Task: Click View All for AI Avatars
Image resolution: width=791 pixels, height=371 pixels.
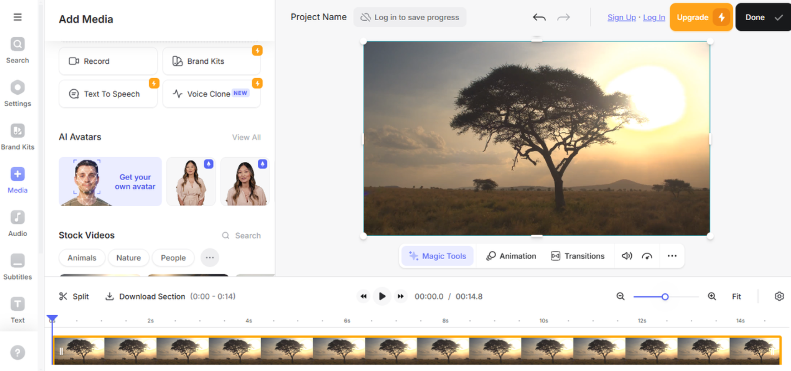Action: click(x=246, y=137)
